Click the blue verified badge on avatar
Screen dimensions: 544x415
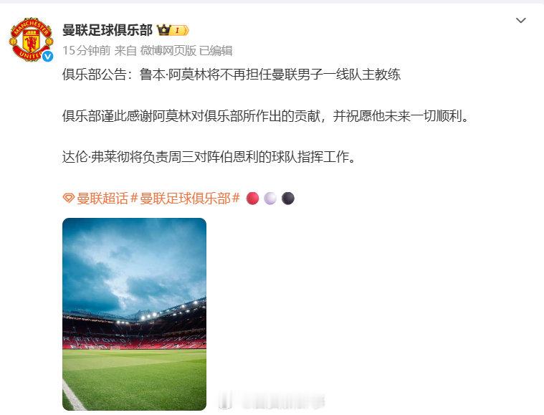click(47, 56)
